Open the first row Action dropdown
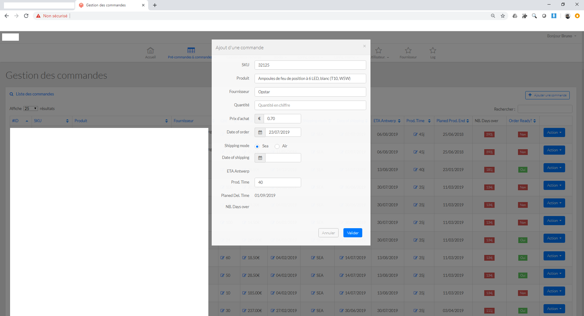This screenshot has width=584, height=316. [x=554, y=132]
